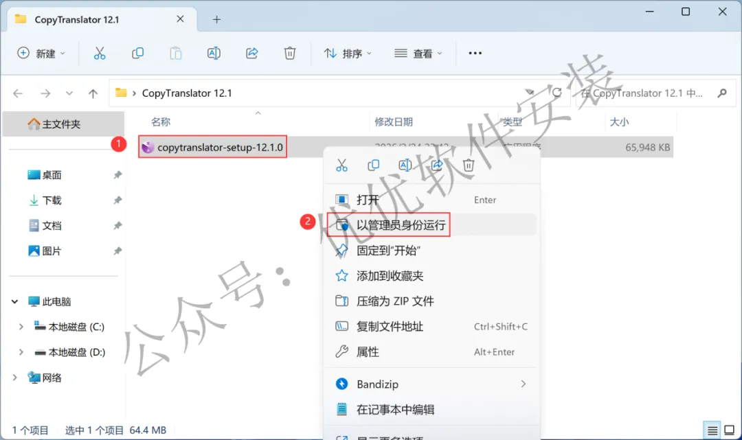Choose 压缩为 ZIP 文件
Image resolution: width=742 pixels, height=440 pixels.
[x=431, y=301]
